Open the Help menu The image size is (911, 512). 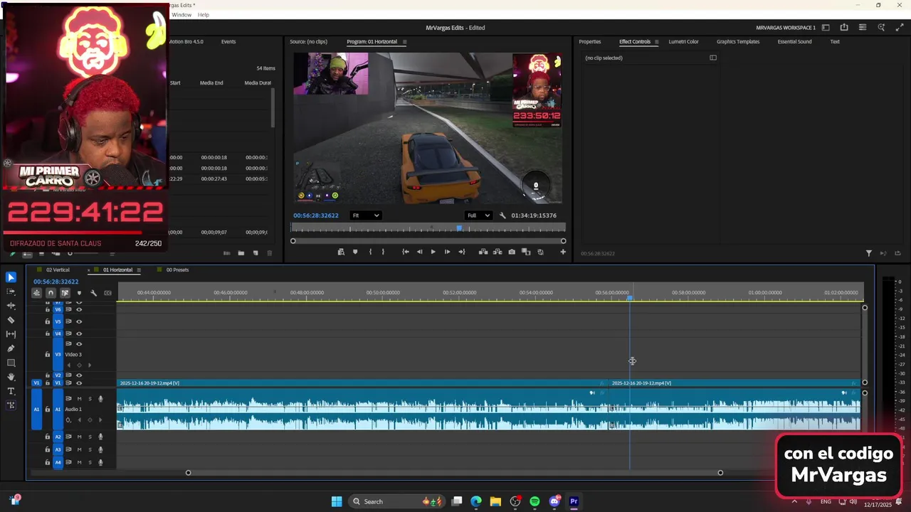tap(204, 15)
